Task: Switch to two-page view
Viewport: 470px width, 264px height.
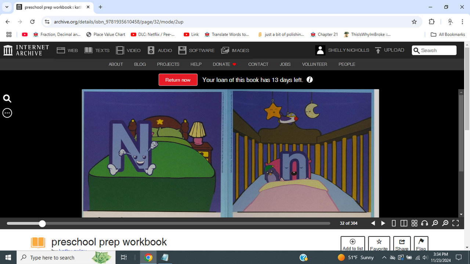Action: 404,223
